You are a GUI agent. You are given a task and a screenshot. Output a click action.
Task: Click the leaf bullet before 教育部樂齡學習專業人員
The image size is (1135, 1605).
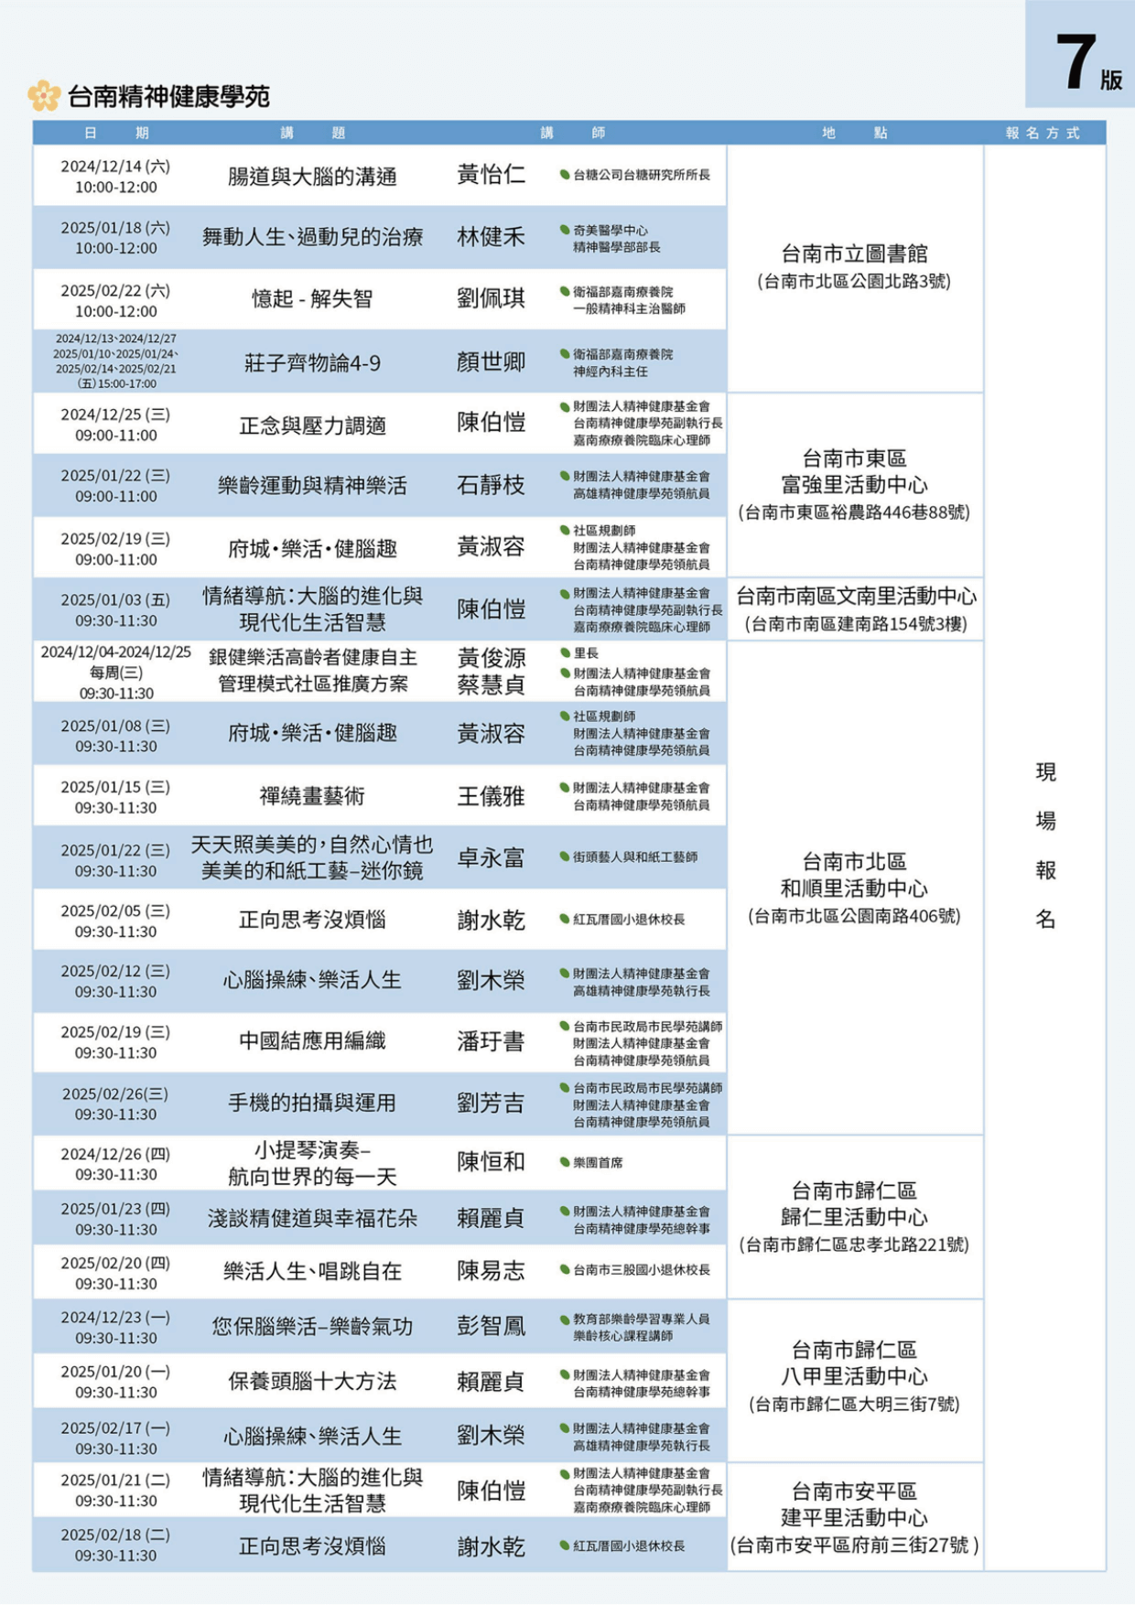[x=565, y=1320]
